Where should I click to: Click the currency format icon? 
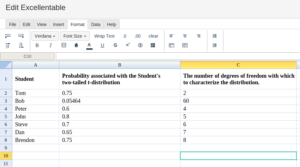(x=140, y=45)
